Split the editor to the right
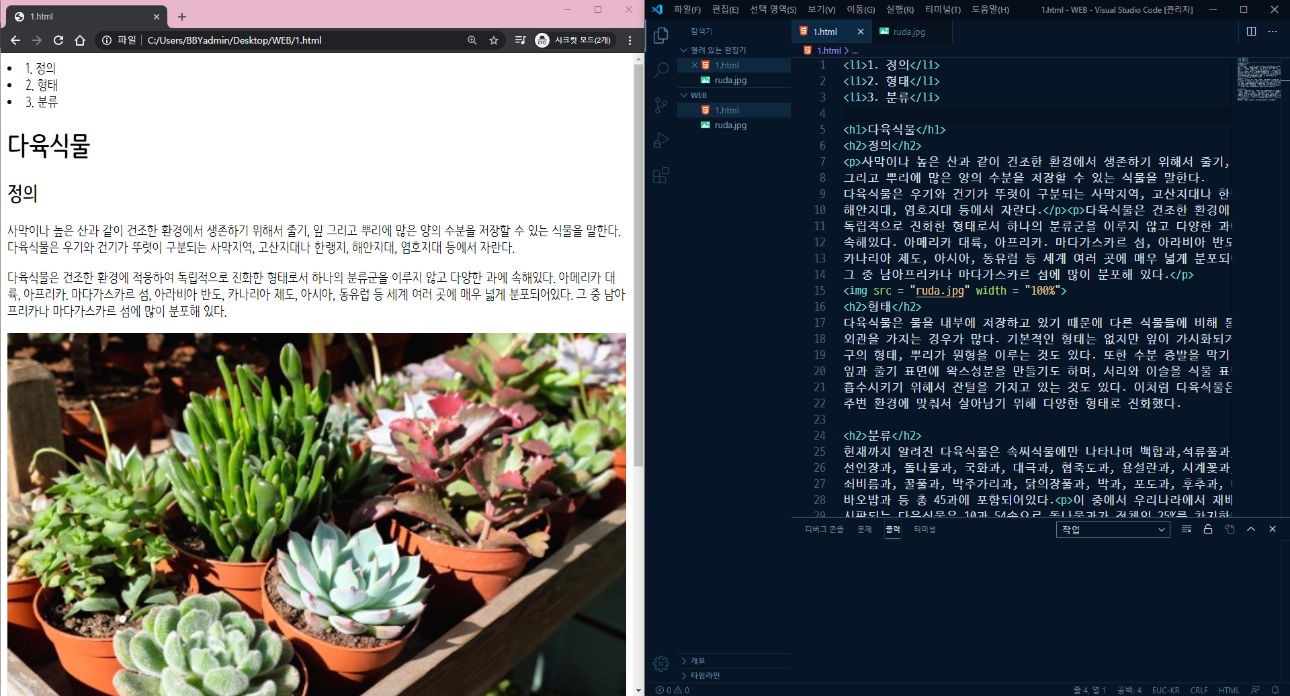The width and height of the screenshot is (1290, 696). point(1251,32)
